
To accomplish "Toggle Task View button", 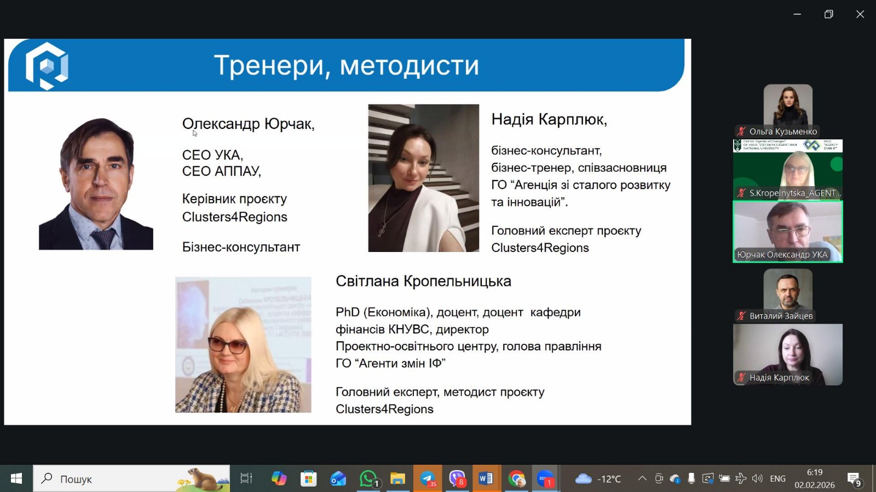I will 246,479.
